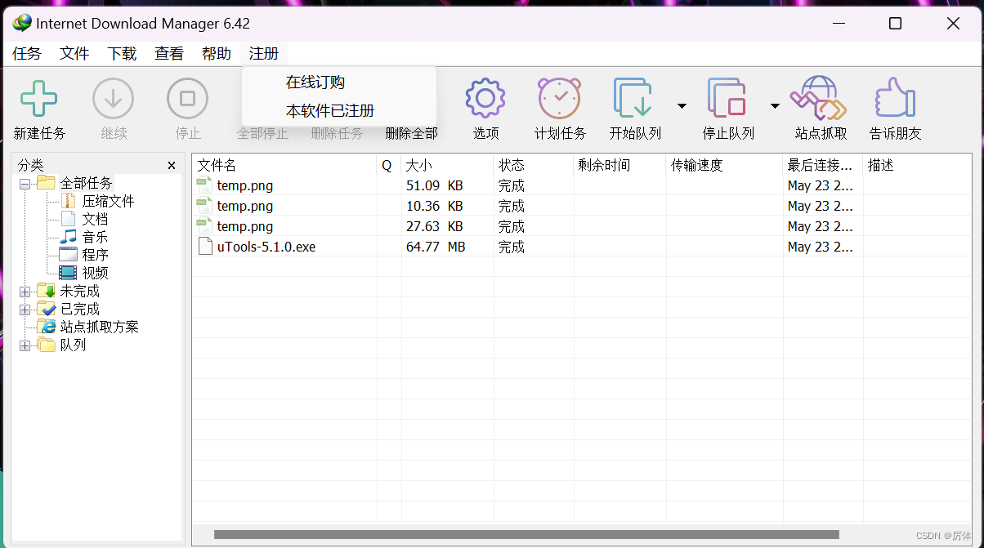Click the 删除全部 toolbar button

click(x=411, y=133)
